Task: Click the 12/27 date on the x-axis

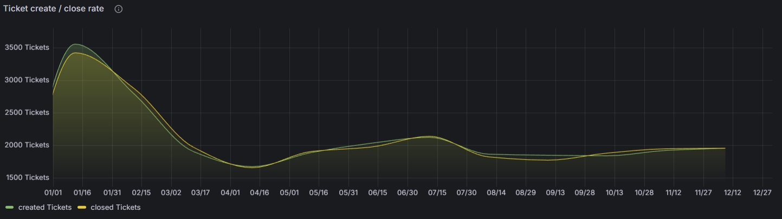Action: pyautogui.click(x=762, y=192)
